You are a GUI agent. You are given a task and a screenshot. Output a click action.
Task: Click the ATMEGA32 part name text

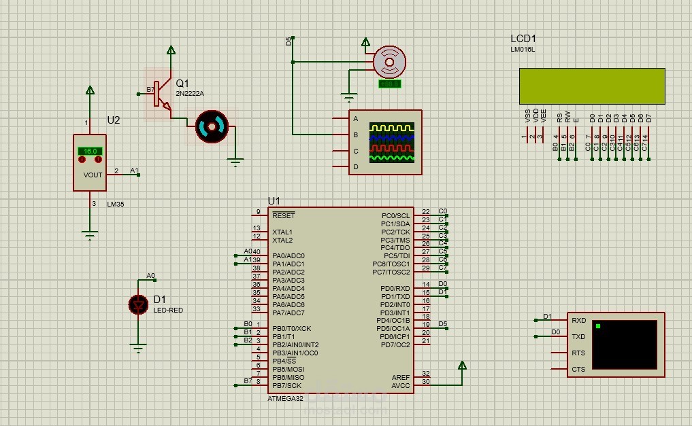[x=286, y=398]
